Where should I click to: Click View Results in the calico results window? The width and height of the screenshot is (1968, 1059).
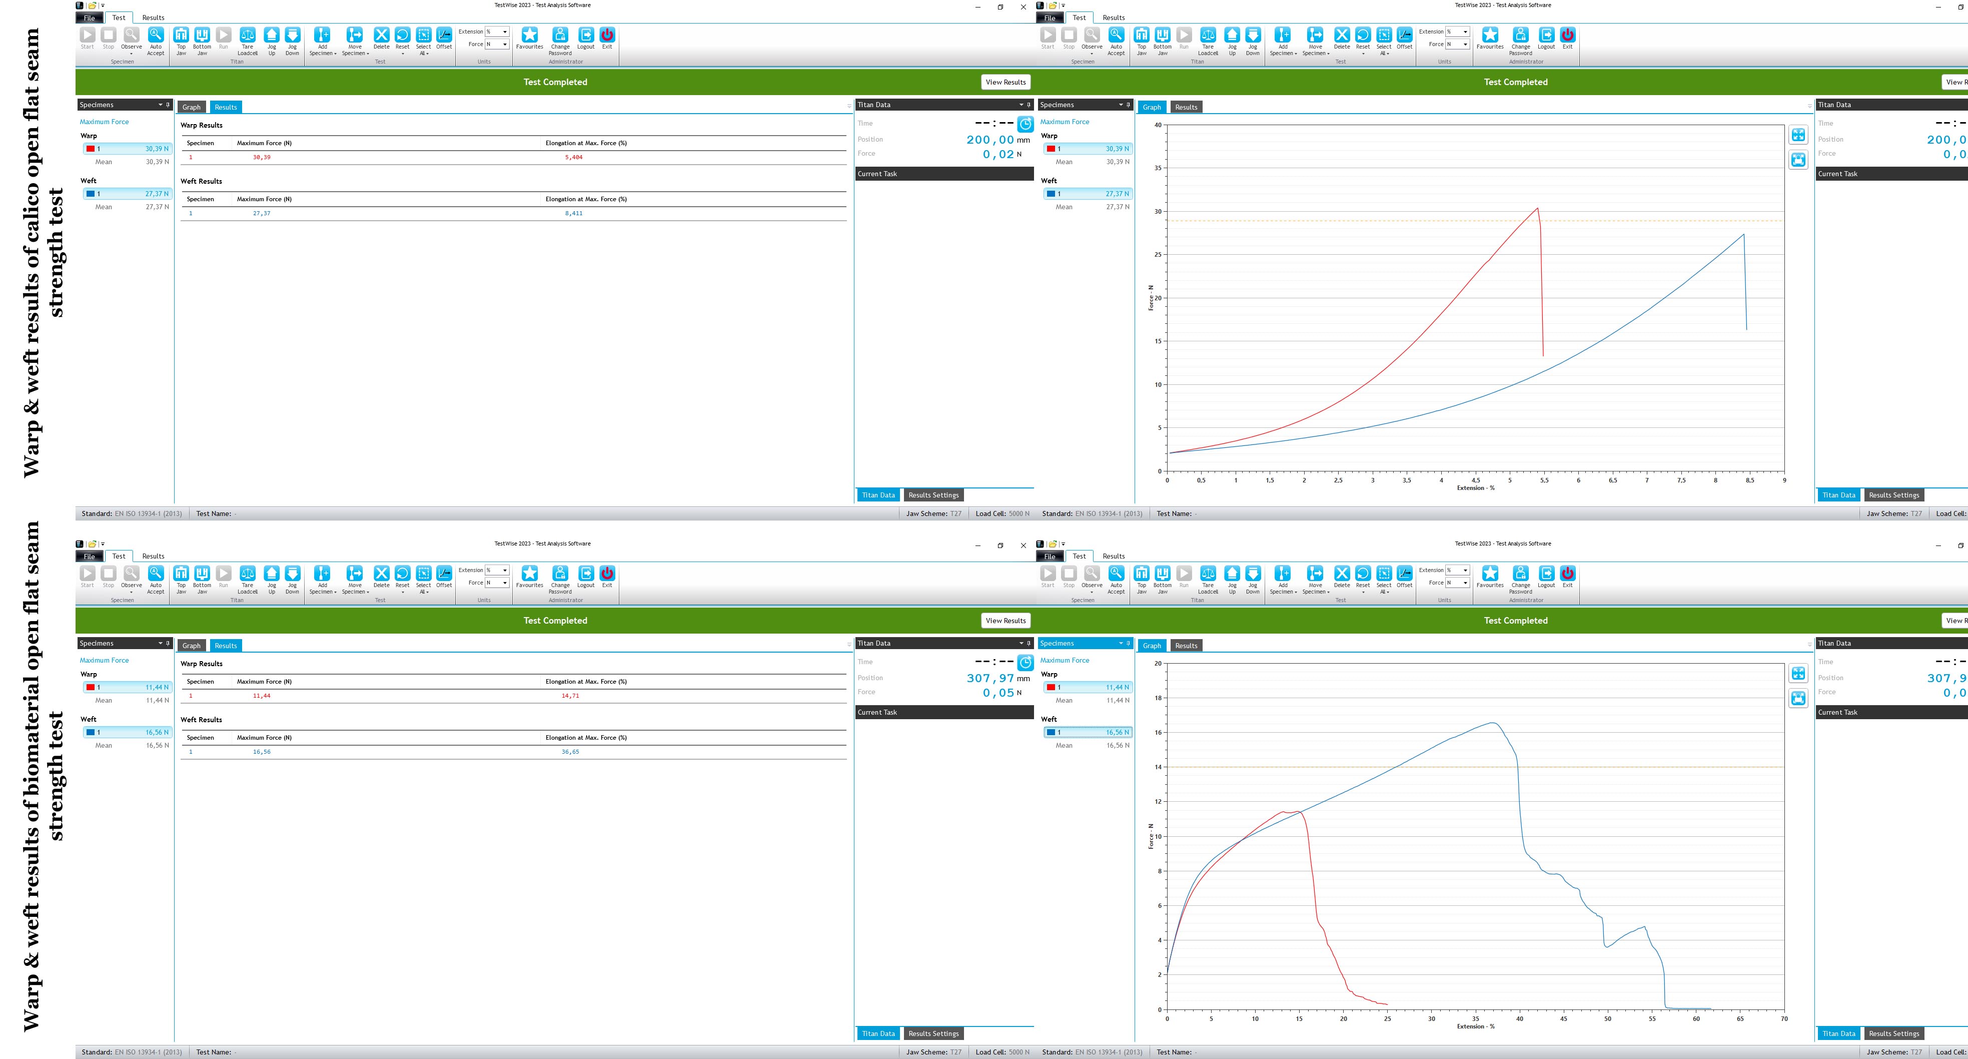(1006, 82)
